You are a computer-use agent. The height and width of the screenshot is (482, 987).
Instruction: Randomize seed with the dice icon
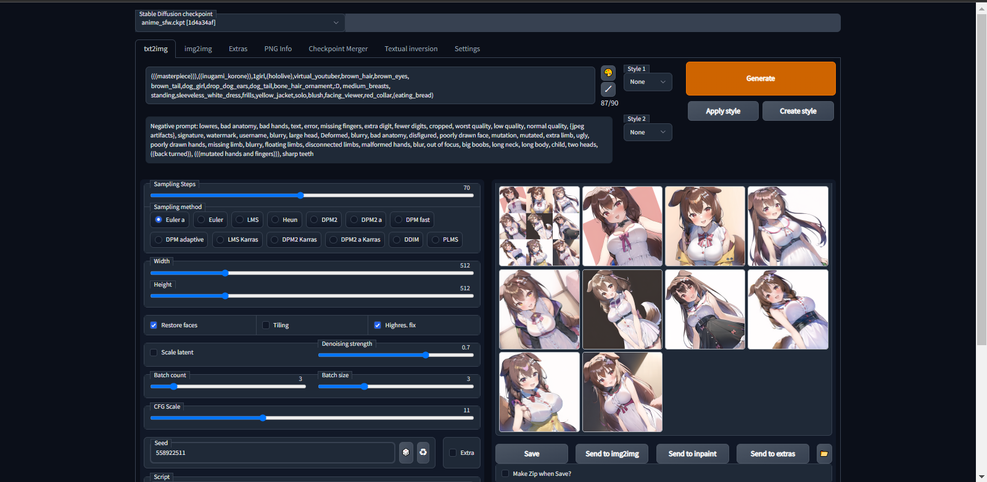click(406, 452)
